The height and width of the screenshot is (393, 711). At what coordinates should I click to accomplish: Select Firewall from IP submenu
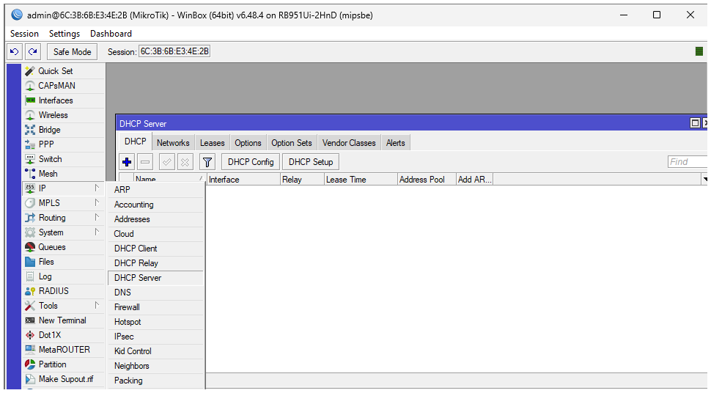click(155, 306)
